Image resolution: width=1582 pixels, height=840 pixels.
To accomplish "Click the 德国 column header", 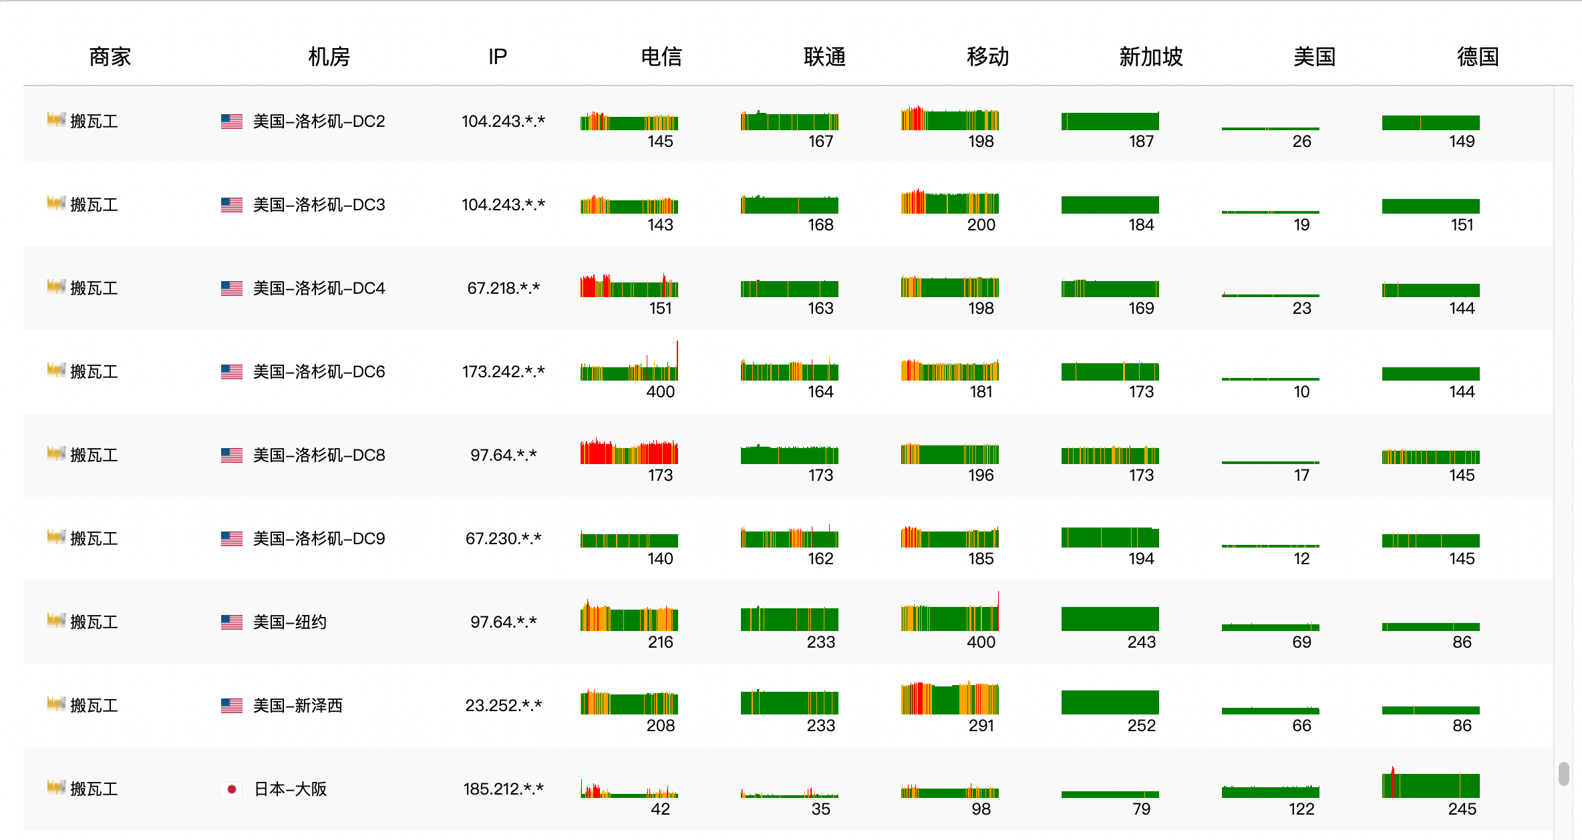I will (x=1478, y=57).
